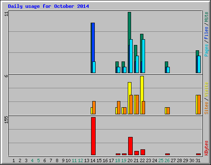Click the tall red KBytes bar on day 14

(x=93, y=136)
